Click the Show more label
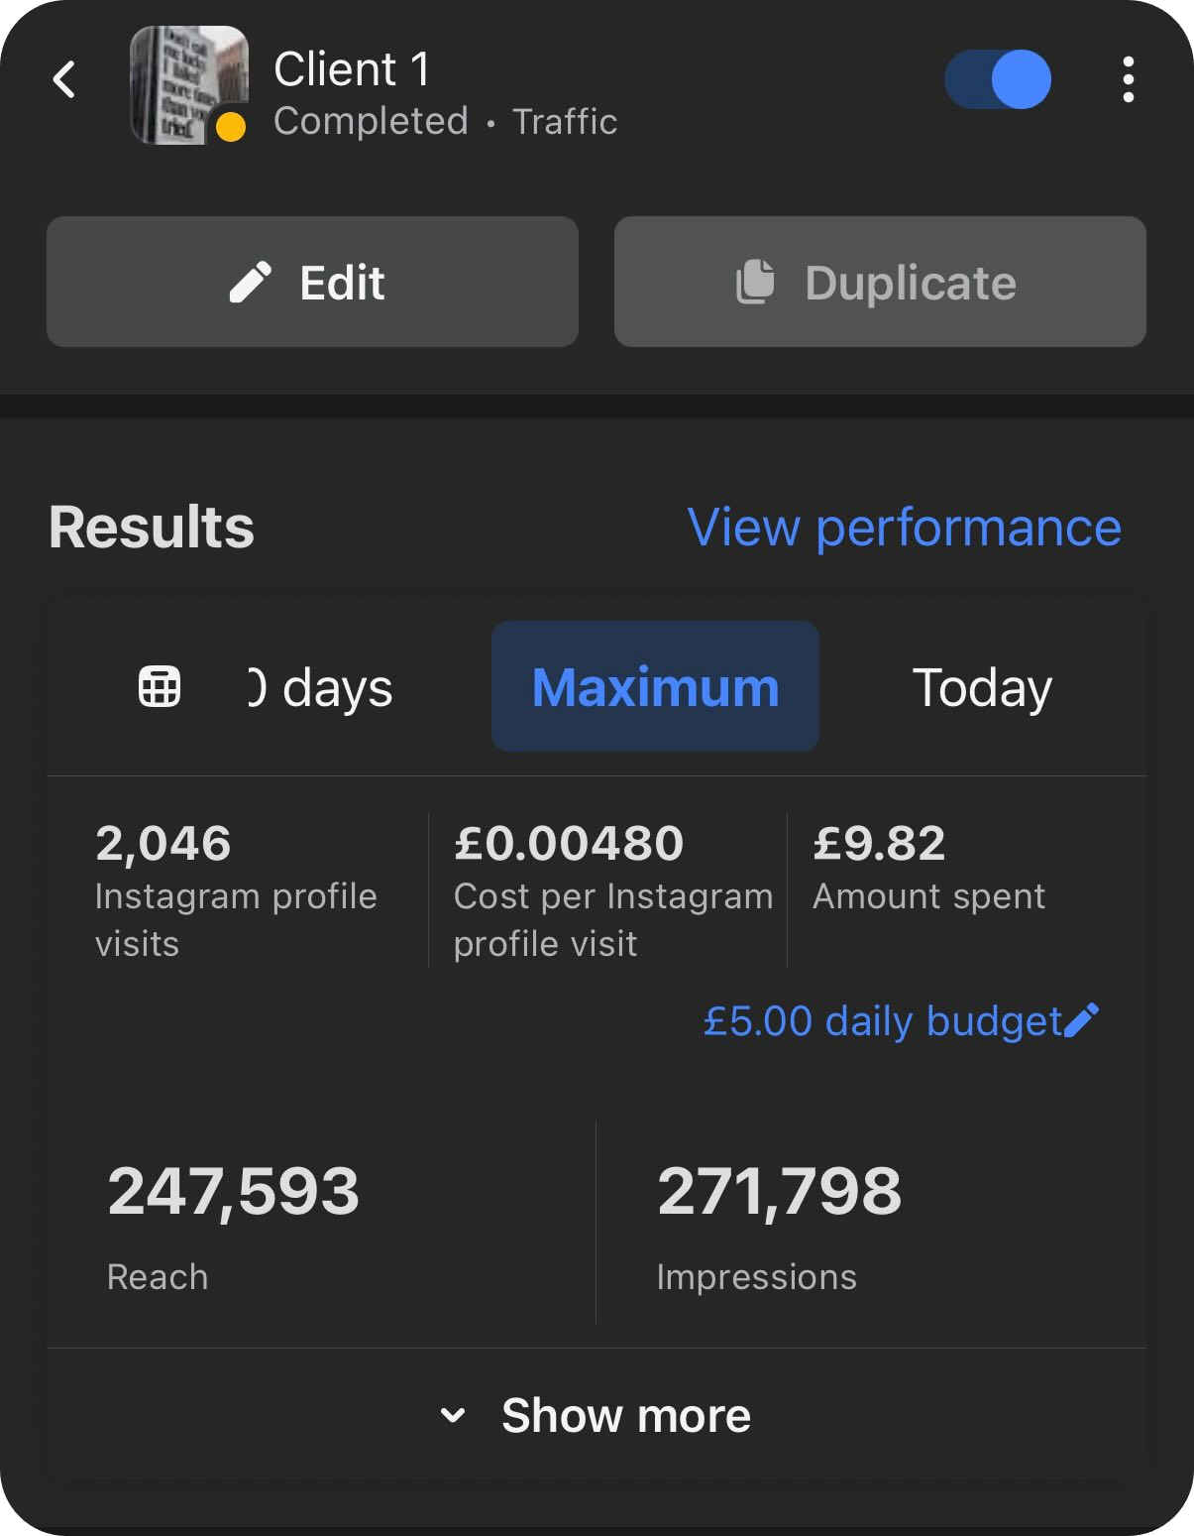This screenshot has height=1536, width=1194. click(625, 1415)
